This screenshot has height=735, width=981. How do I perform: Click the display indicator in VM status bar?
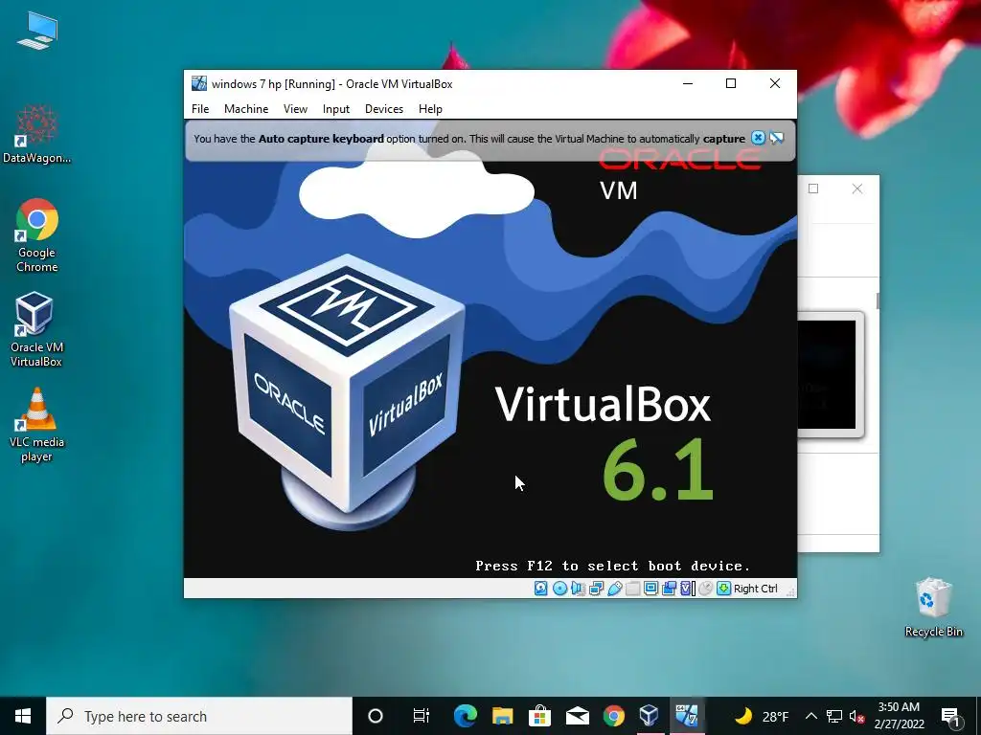pyautogui.click(x=650, y=589)
